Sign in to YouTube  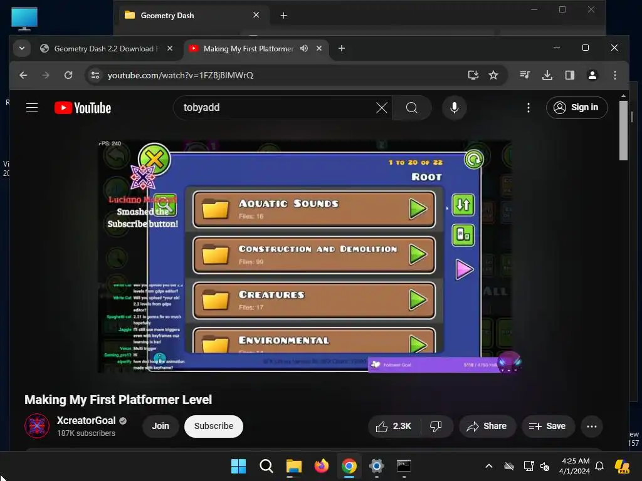click(577, 108)
